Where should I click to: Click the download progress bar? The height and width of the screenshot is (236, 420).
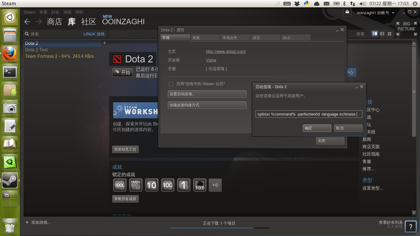(220, 228)
